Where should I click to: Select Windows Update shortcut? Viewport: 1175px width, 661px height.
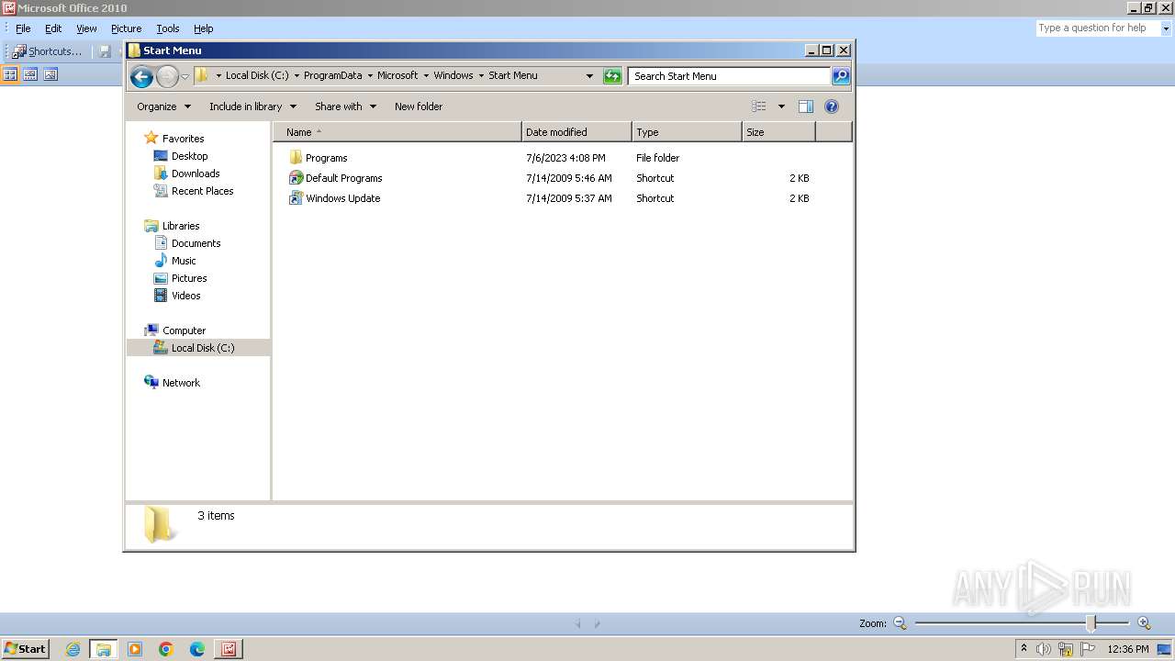click(342, 198)
